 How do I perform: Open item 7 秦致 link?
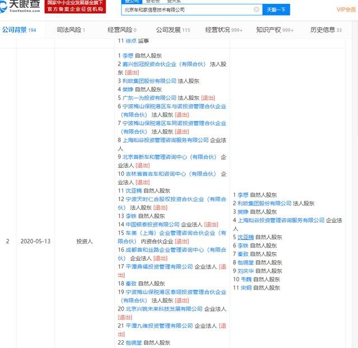(243, 254)
